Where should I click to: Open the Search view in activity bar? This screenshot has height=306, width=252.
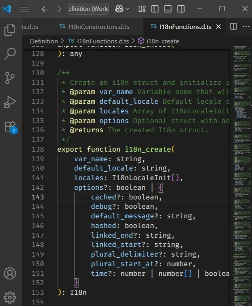click(10, 54)
